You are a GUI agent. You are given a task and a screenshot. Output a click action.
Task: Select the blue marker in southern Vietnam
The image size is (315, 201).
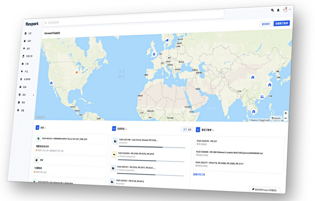pyautogui.click(x=253, y=112)
